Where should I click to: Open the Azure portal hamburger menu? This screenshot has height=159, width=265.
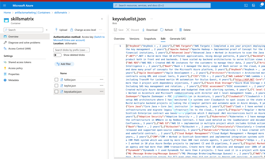coord(5,5)
